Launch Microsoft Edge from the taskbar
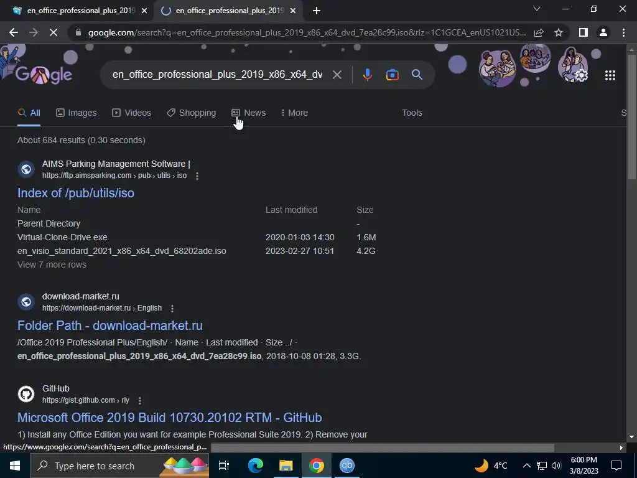637x478 pixels. (x=255, y=466)
